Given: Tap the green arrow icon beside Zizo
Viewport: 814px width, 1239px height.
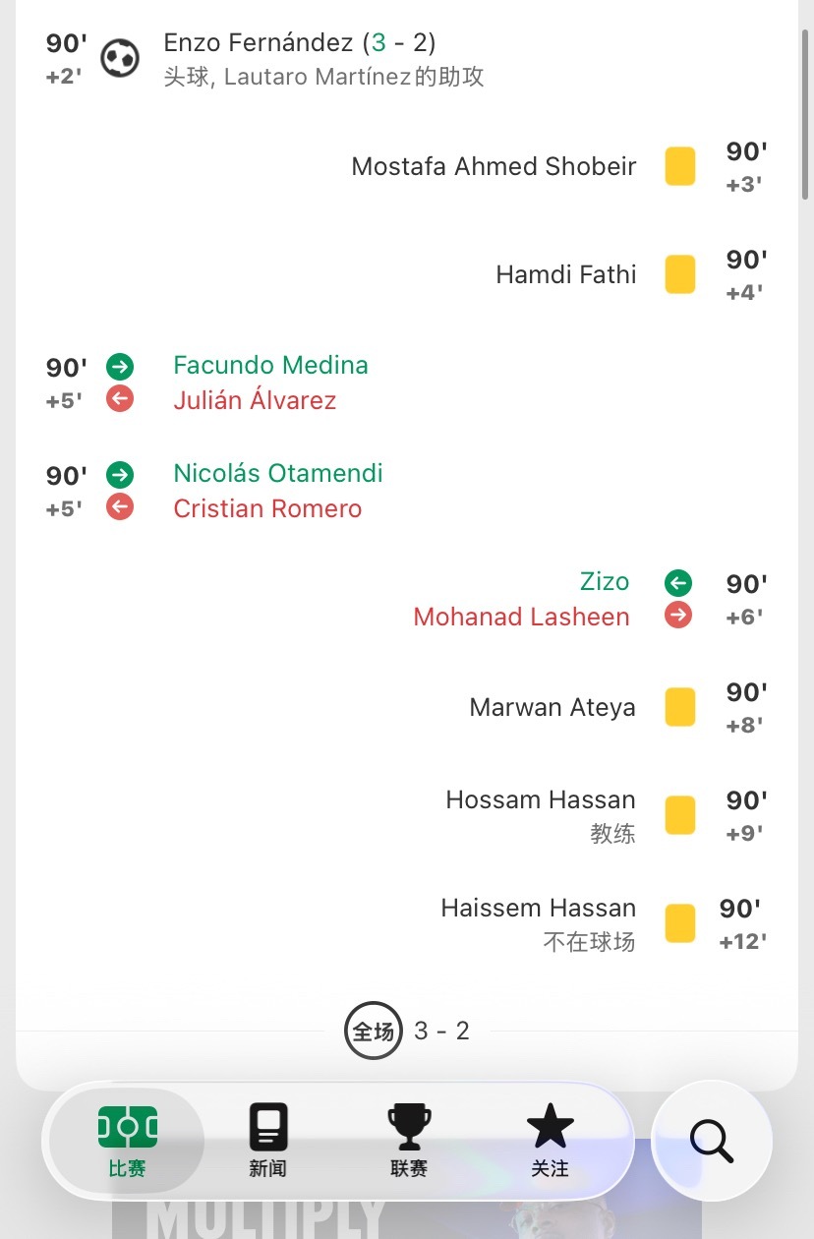Looking at the screenshot, I should point(678,582).
